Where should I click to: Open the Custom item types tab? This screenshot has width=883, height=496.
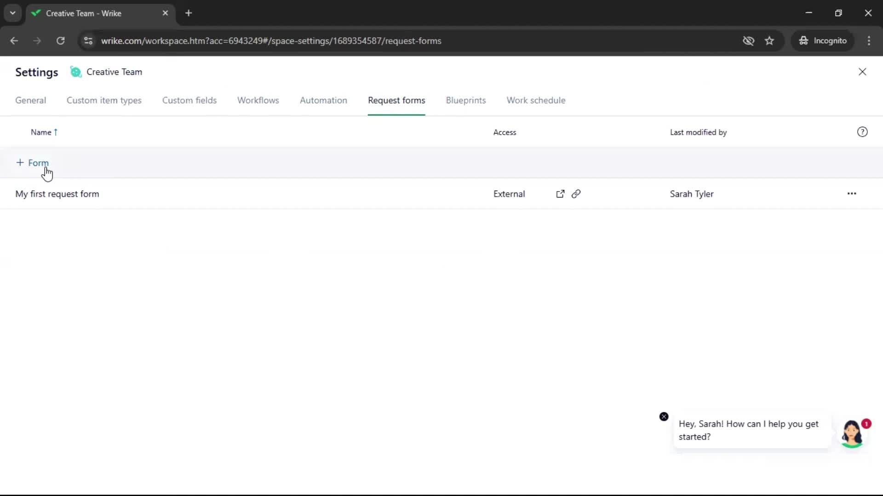(104, 100)
